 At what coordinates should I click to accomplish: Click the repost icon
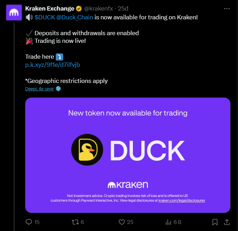(x=74, y=222)
